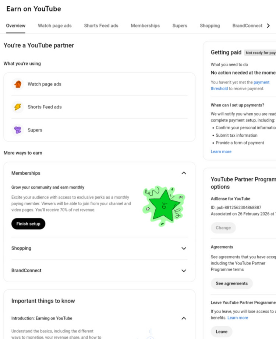
Task: Click the See agreements button
Action: tap(231, 283)
